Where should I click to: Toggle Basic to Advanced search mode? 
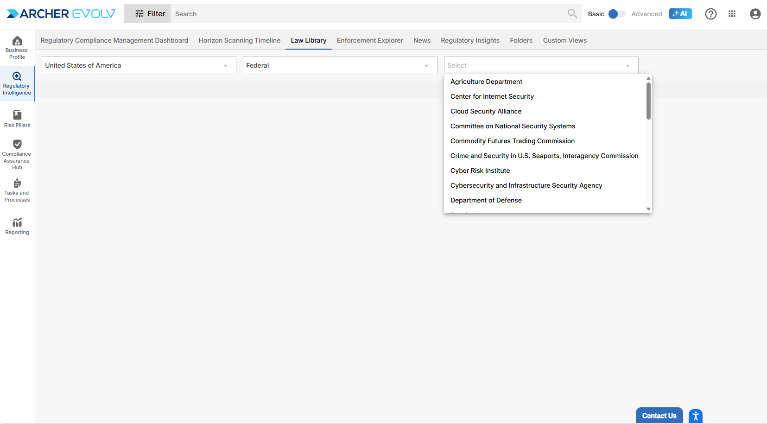click(x=616, y=14)
